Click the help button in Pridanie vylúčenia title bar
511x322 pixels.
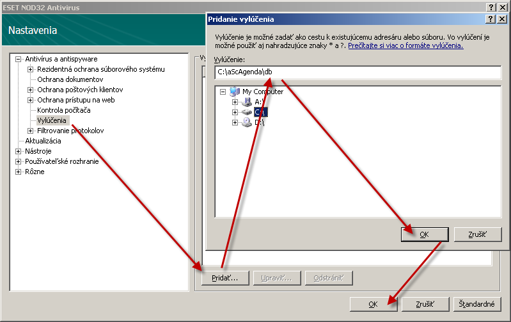(490, 19)
